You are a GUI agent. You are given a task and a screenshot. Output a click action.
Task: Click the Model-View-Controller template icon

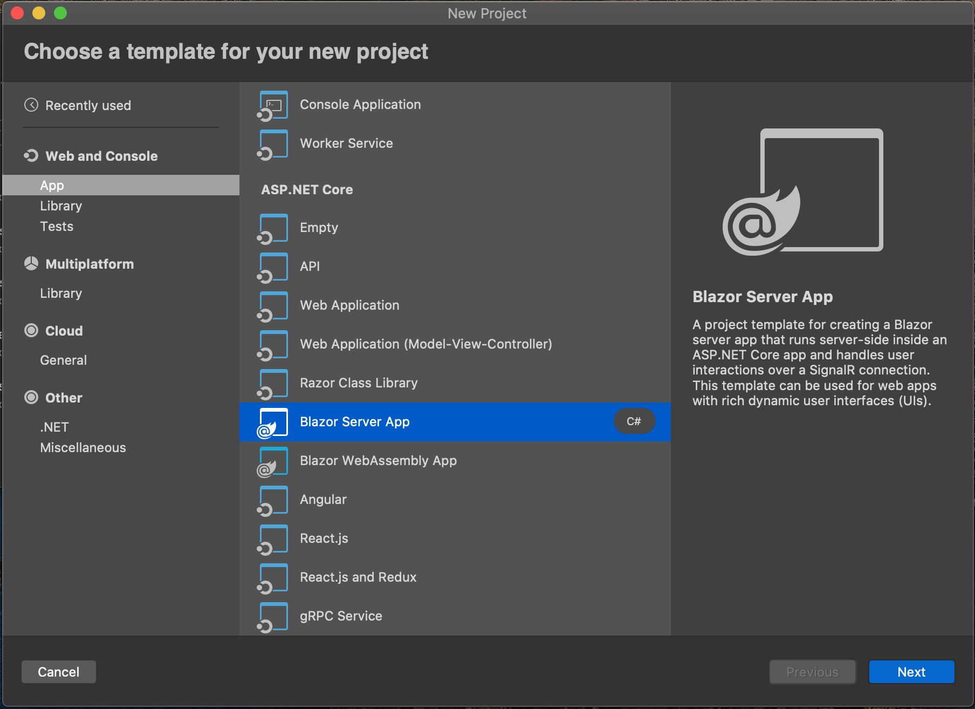(x=273, y=345)
